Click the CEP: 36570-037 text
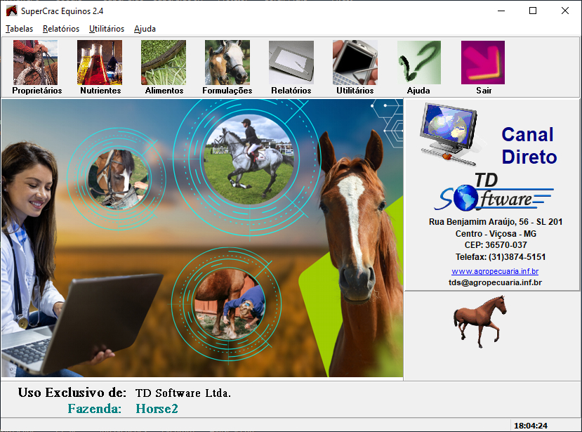 (496, 244)
